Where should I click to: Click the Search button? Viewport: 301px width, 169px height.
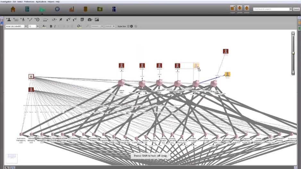(296, 9)
